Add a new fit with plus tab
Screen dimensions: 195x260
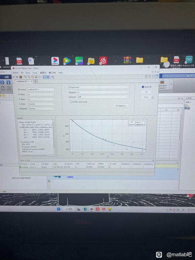point(35,81)
